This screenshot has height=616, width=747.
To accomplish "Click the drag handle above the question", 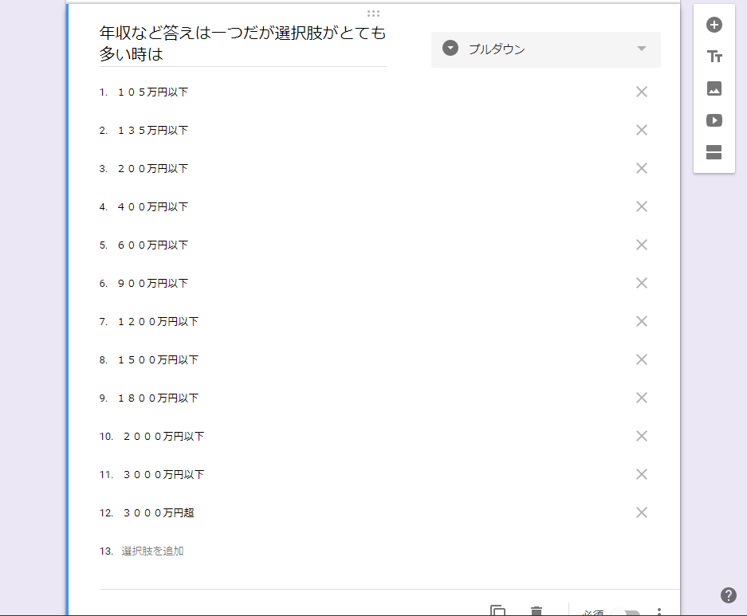I will tap(373, 14).
